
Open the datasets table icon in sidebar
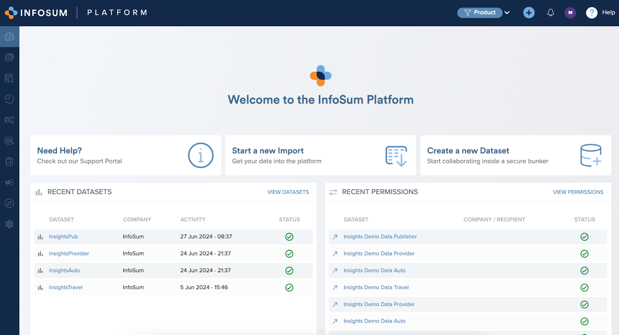(9, 58)
